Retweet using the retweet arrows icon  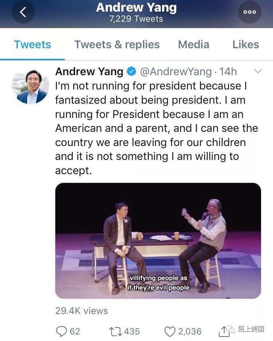(x=116, y=331)
